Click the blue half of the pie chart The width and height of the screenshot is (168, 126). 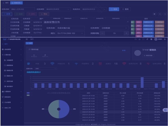pos(64,109)
